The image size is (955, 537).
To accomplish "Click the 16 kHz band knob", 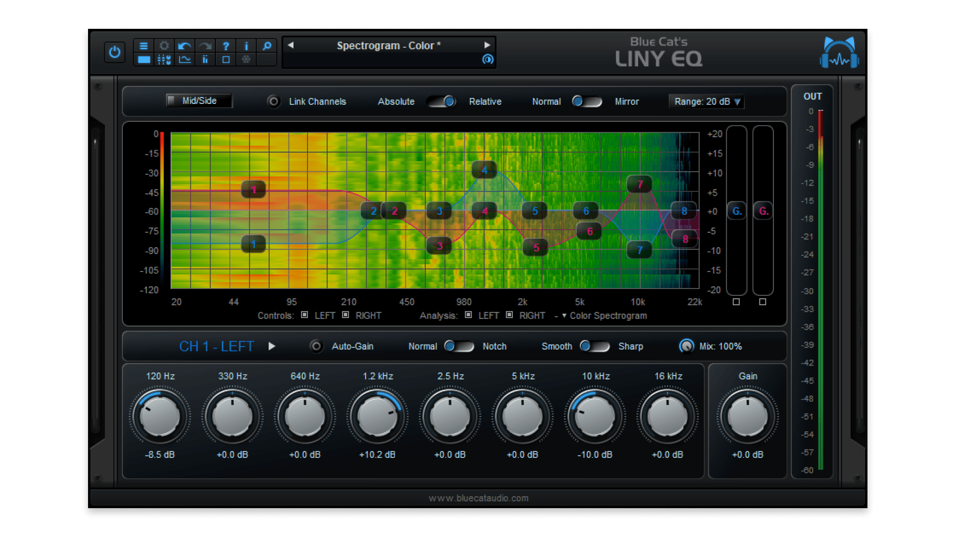I will tap(667, 417).
